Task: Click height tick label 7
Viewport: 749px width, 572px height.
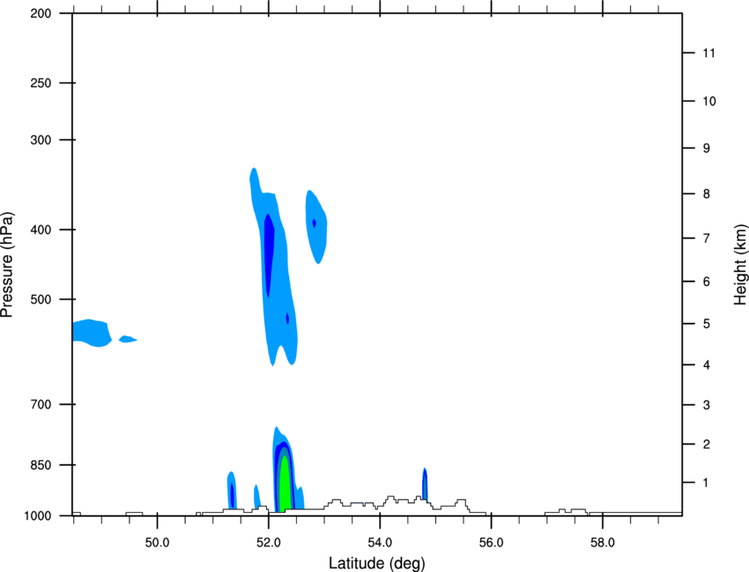Action: pyautogui.click(x=706, y=238)
